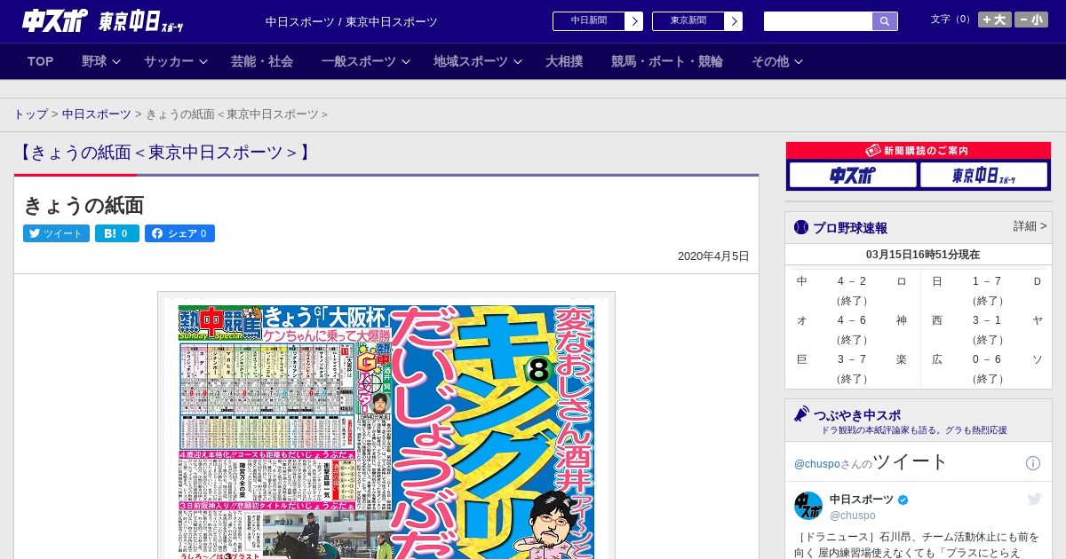Open the 東京新聞 link button

coord(688,21)
